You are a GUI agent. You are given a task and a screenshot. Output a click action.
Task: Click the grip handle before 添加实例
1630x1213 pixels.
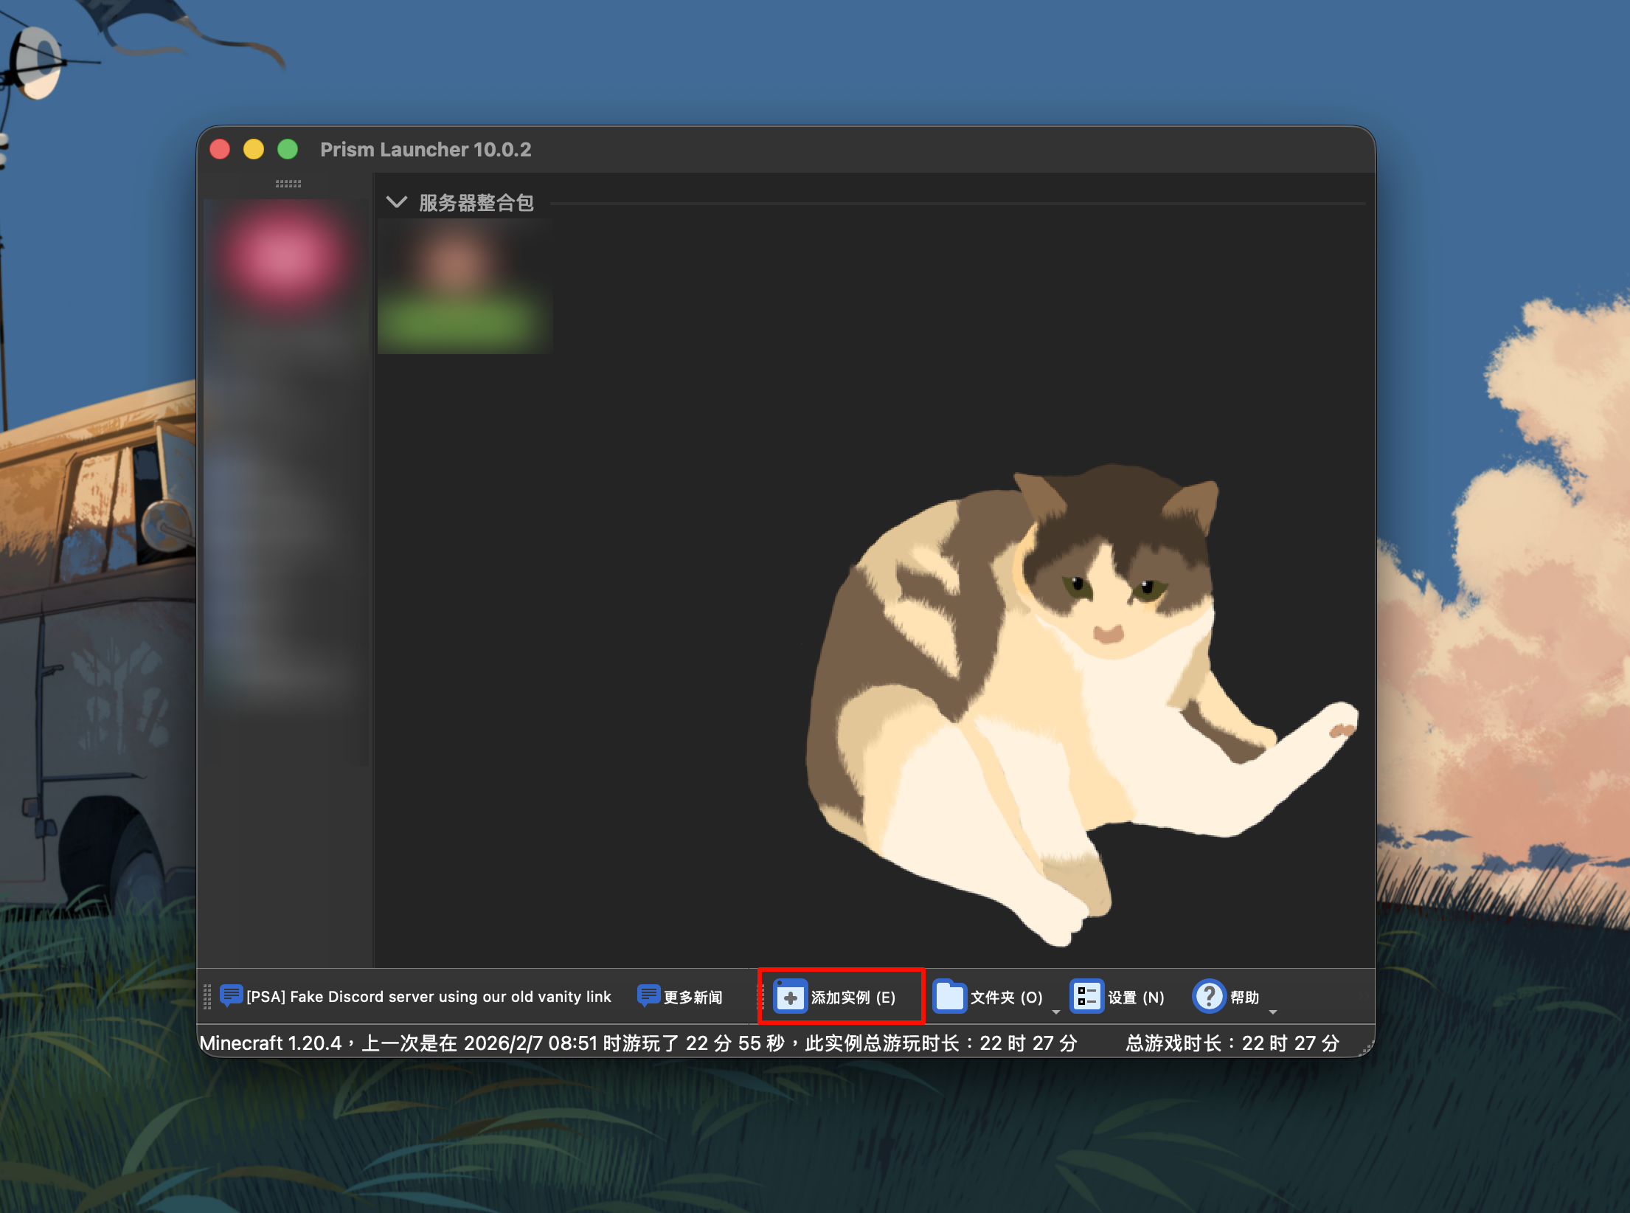[761, 997]
